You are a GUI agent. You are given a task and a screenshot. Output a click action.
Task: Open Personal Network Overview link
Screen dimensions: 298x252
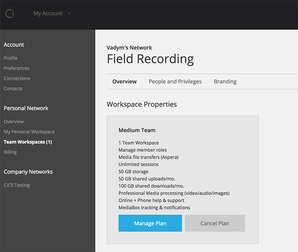[x=14, y=122]
